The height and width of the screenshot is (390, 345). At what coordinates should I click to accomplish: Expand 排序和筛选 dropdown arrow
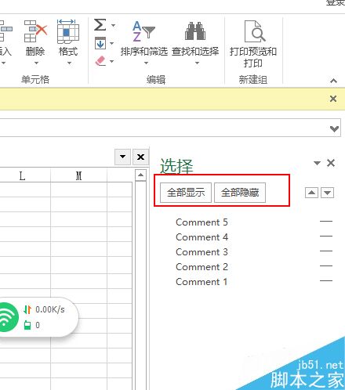click(x=146, y=63)
